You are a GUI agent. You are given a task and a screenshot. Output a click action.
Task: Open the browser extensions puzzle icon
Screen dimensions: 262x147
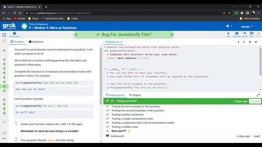[x=242, y=13]
